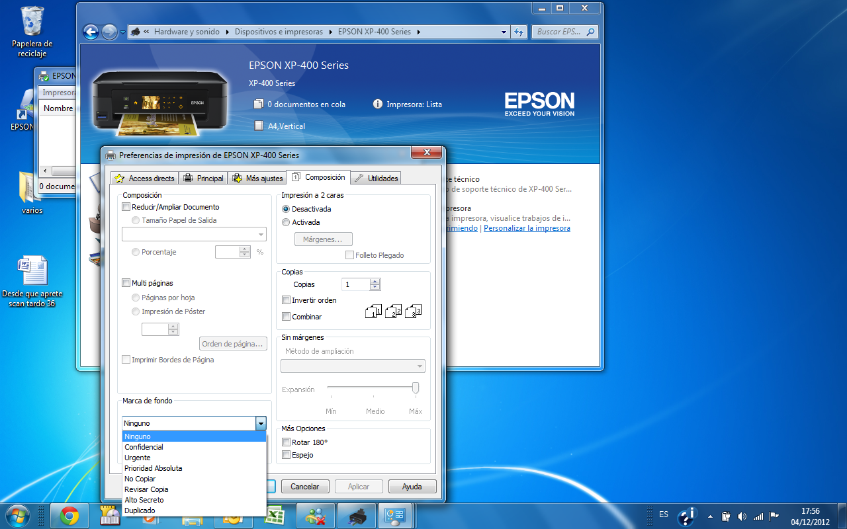This screenshot has width=847, height=529.
Task: Navigate to 'Dispositivos e impresoras' breadcrumb
Action: click(279, 32)
